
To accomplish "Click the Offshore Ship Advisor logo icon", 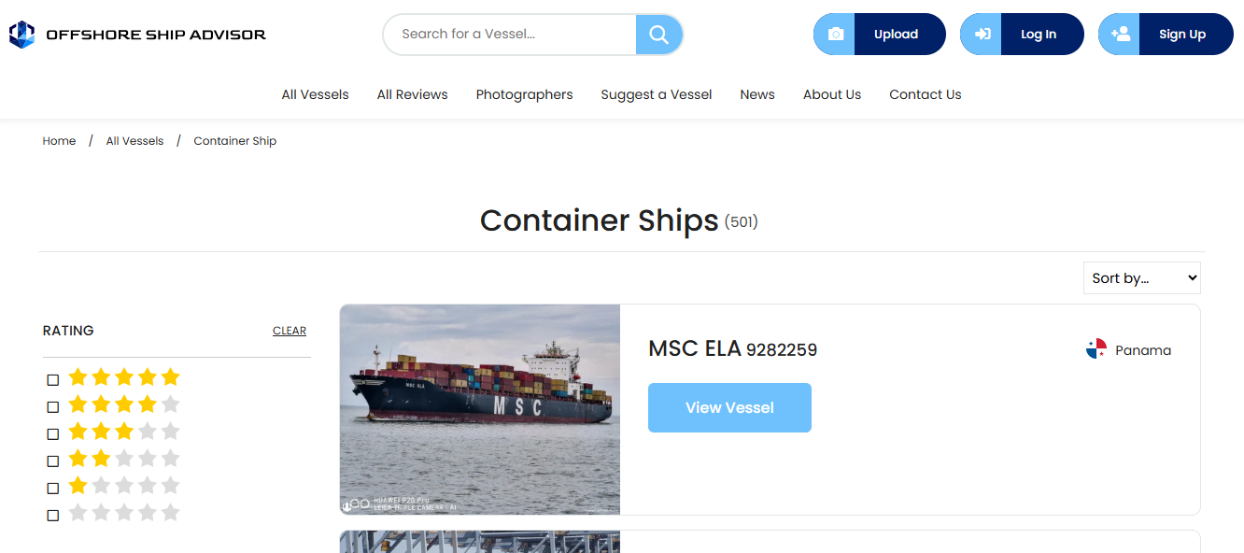I will click(x=21, y=35).
